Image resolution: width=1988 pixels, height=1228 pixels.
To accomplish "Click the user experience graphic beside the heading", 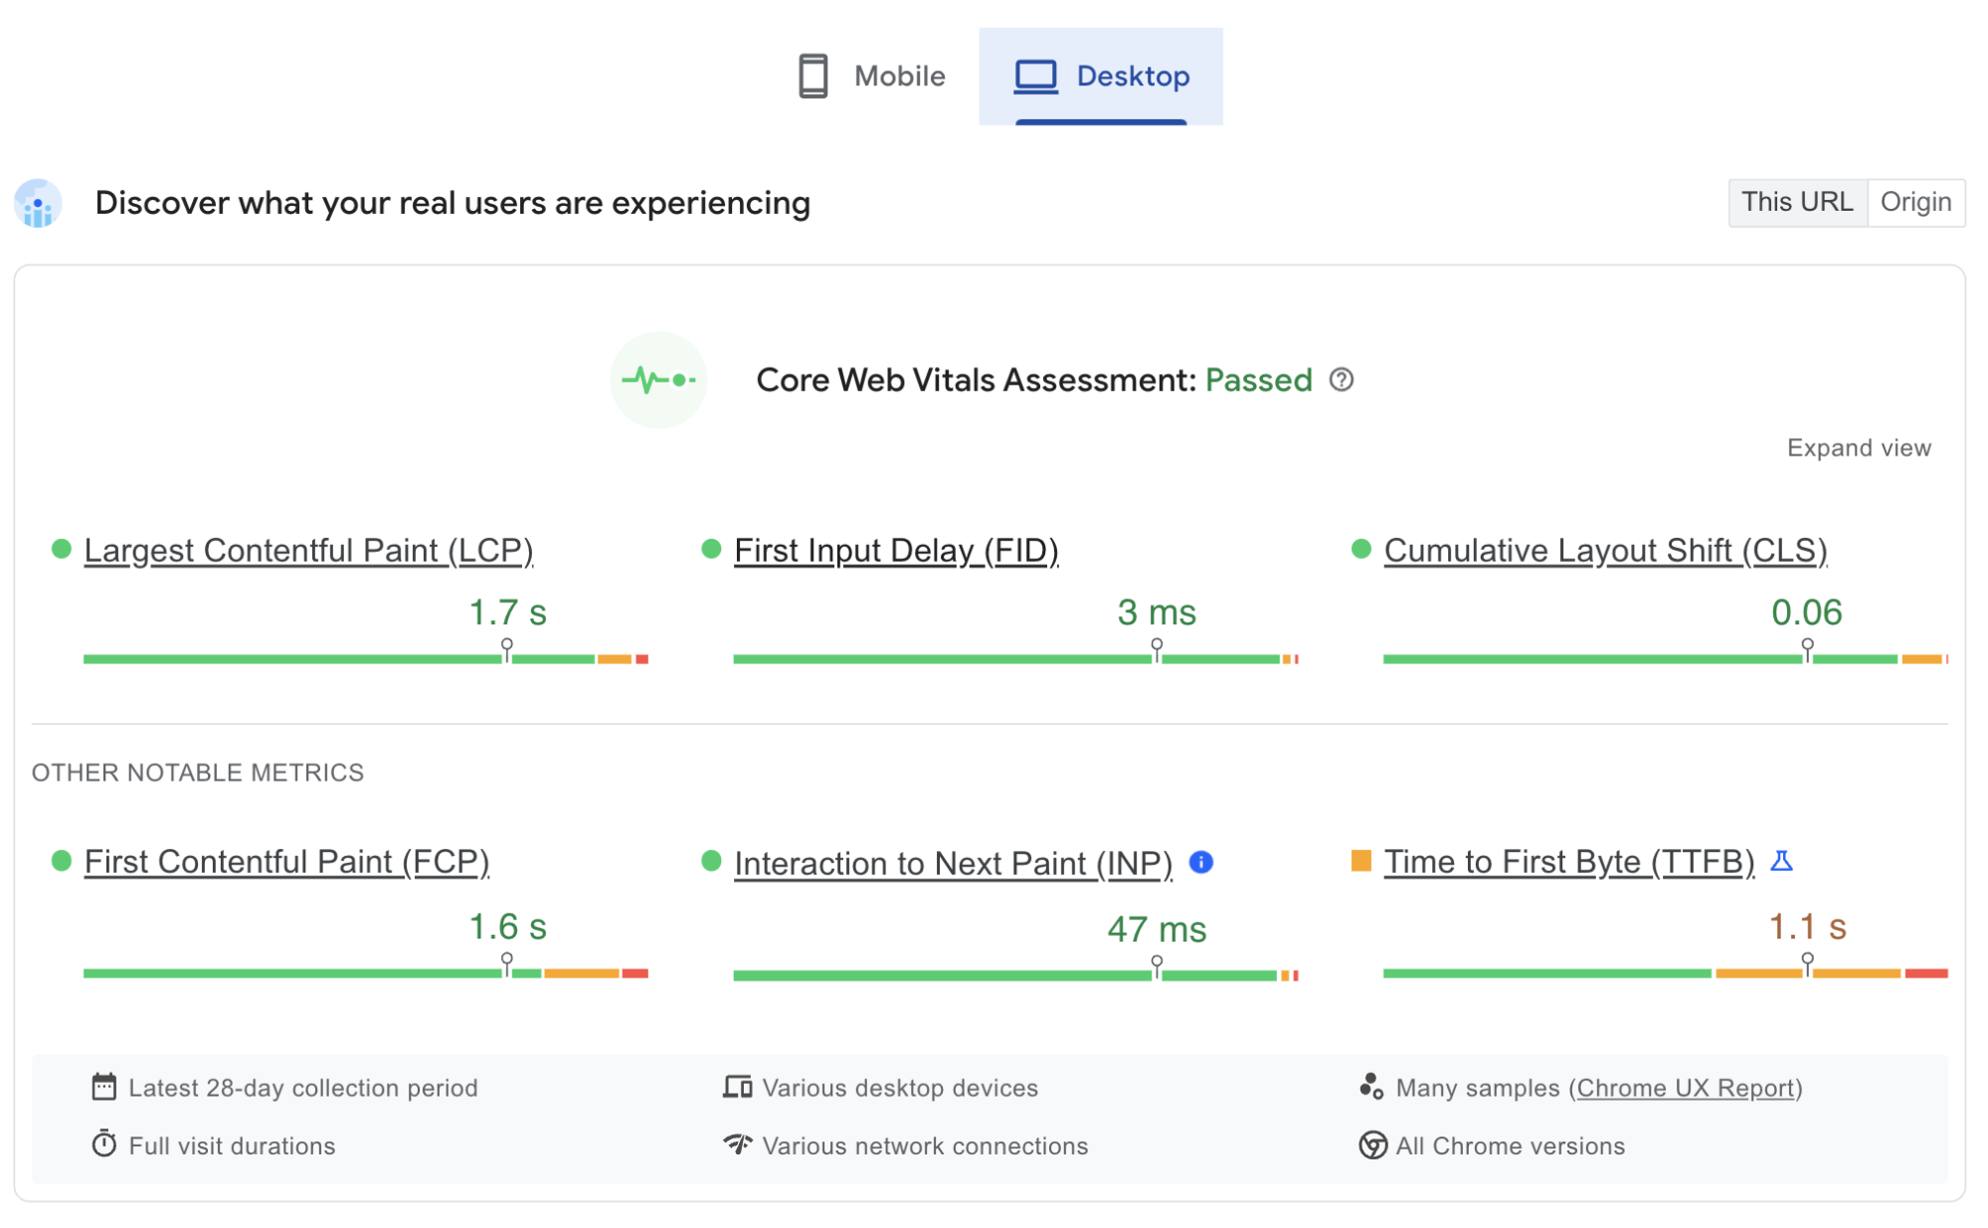I will (x=37, y=202).
